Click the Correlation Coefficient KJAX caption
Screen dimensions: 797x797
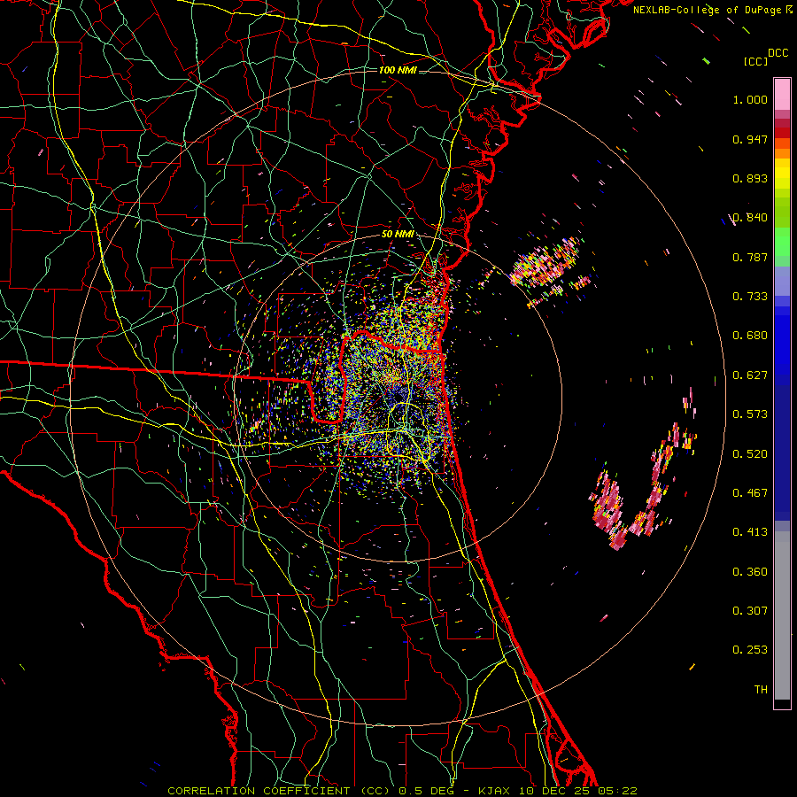pyautogui.click(x=402, y=791)
